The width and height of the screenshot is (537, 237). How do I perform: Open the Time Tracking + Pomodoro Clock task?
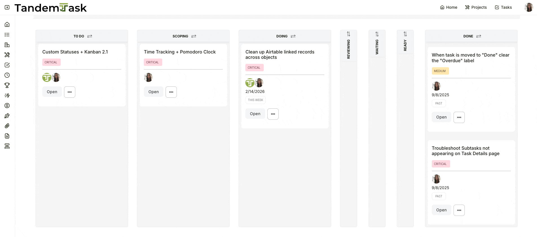click(153, 92)
